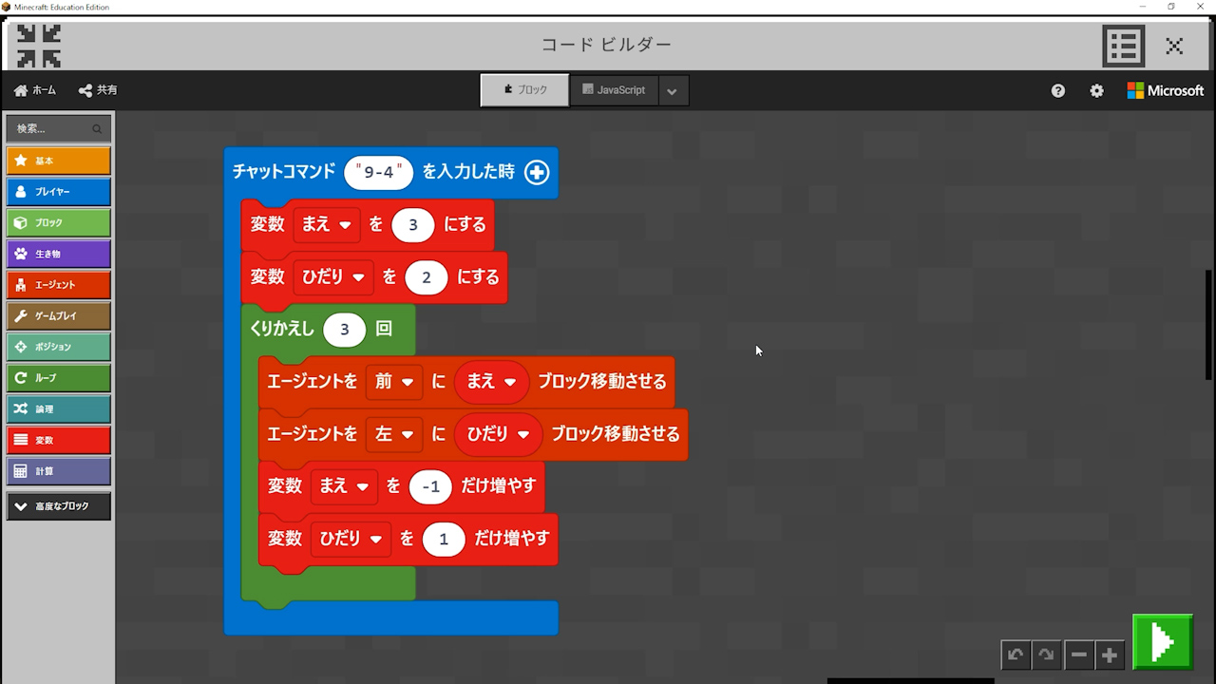1216x684 pixels.
Task: Open the list view icon in header
Action: click(1123, 46)
